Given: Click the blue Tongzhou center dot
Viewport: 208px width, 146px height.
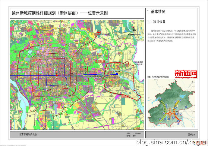Looking at the screenshot, I should click(x=117, y=74).
